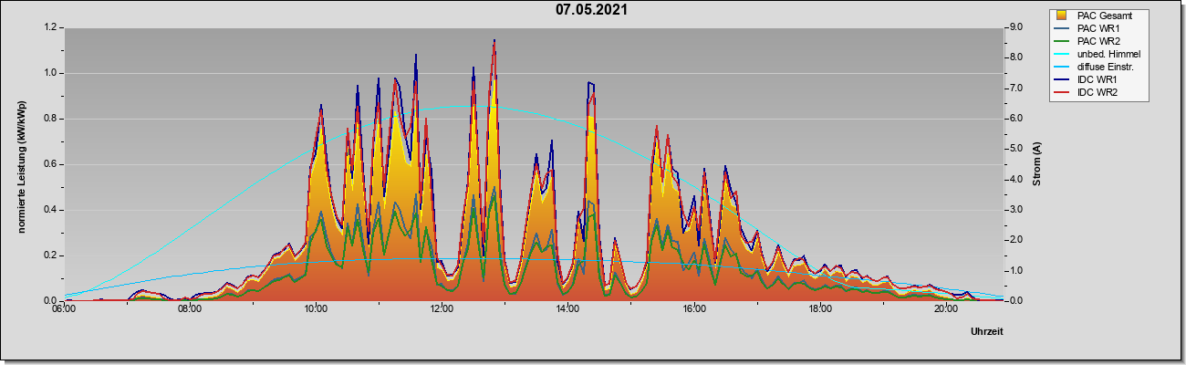The image size is (1186, 365).
Task: Click the 18:00 time axis label
Action: (820, 308)
